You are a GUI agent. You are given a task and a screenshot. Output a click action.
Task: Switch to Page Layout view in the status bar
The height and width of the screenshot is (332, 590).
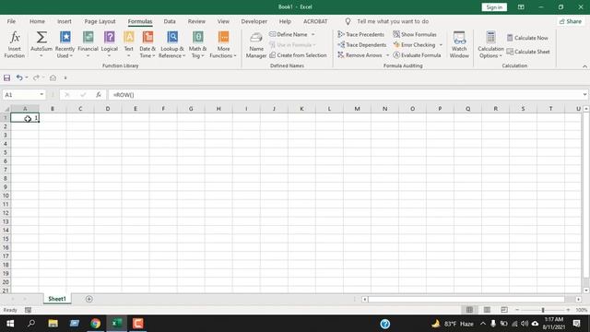pos(487,310)
